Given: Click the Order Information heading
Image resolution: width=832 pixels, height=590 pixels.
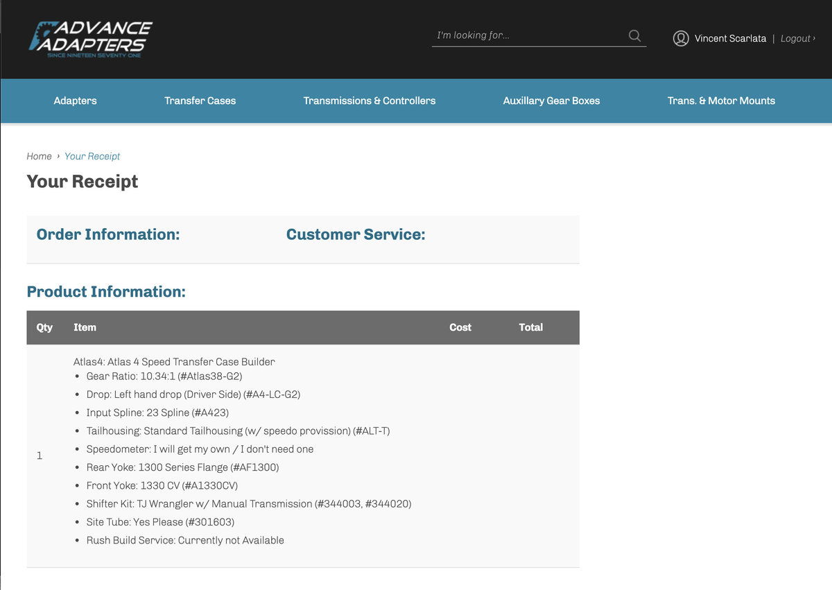Looking at the screenshot, I should pyautogui.click(x=108, y=234).
